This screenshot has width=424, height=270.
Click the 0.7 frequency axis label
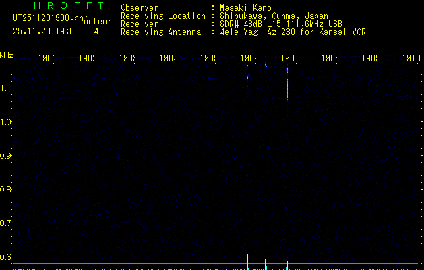pos(5,223)
